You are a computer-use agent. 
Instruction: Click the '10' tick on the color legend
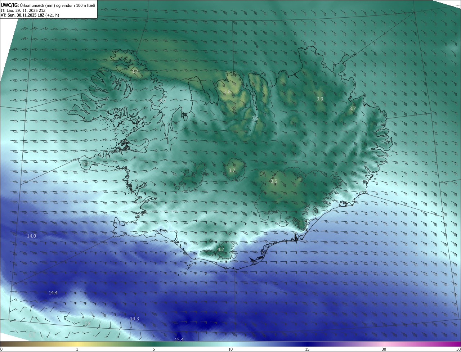click(230, 349)
